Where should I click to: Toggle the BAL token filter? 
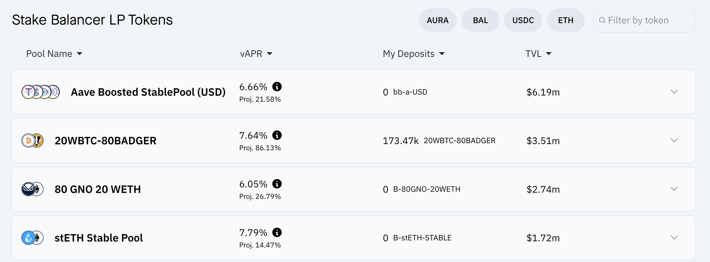point(480,20)
